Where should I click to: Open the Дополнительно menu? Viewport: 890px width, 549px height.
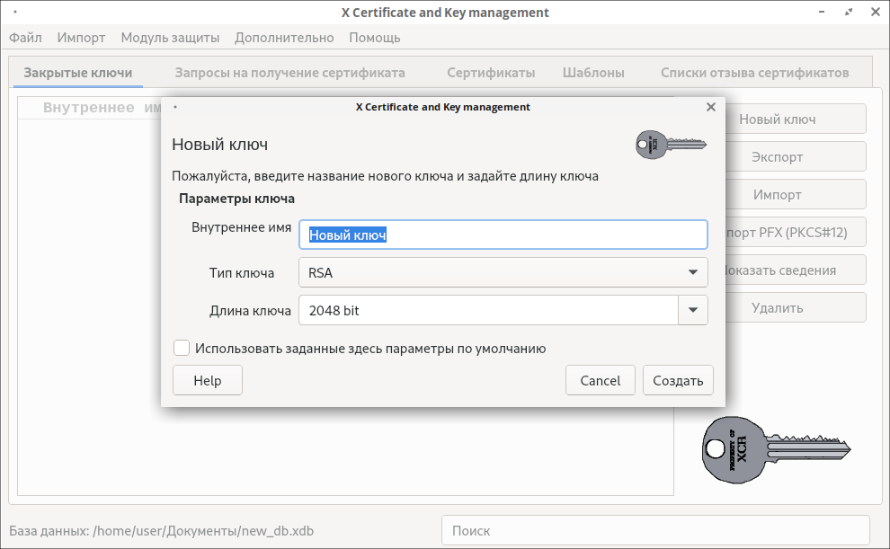point(284,38)
